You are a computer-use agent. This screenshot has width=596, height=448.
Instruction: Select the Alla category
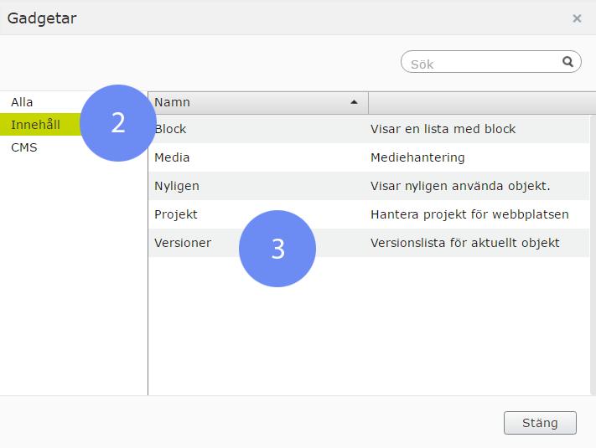coord(22,102)
